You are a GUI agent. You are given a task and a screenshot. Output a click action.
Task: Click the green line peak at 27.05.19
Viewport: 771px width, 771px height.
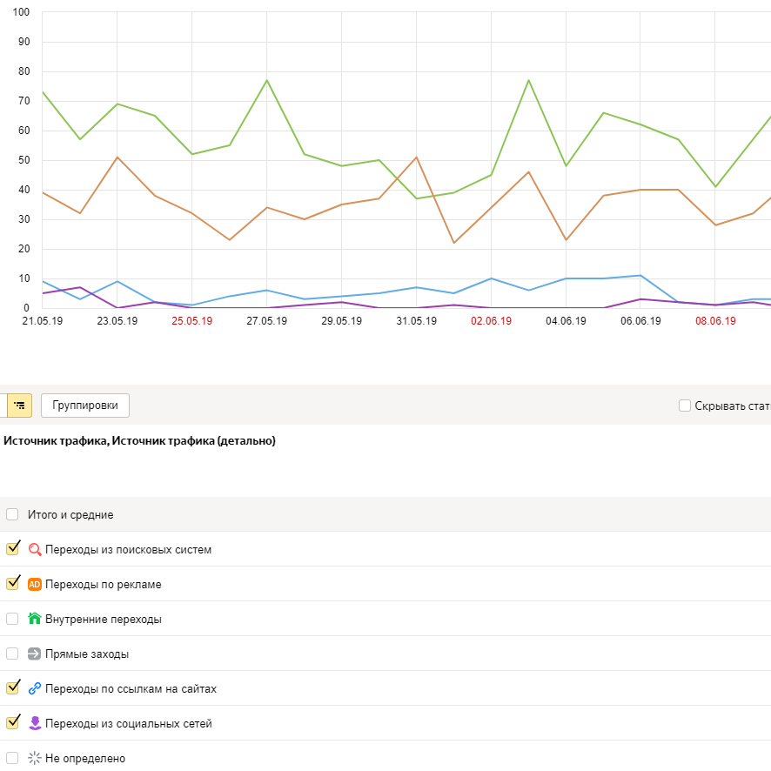[x=266, y=80]
